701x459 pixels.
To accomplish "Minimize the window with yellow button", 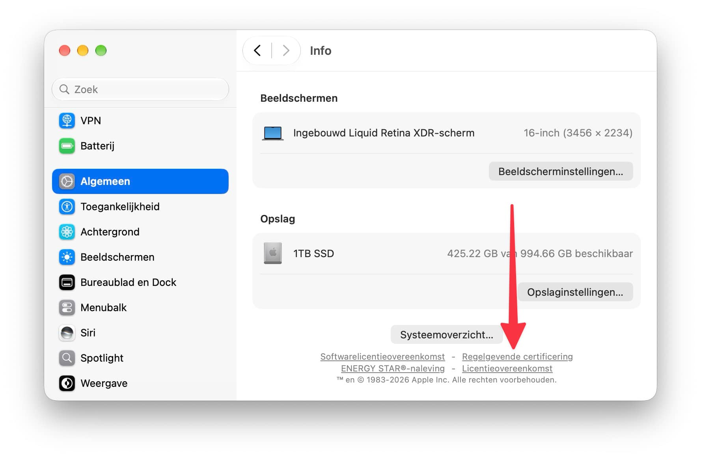I will tap(83, 50).
